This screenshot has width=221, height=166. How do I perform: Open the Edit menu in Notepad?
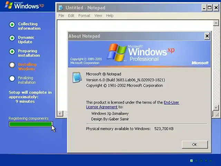point(71,16)
